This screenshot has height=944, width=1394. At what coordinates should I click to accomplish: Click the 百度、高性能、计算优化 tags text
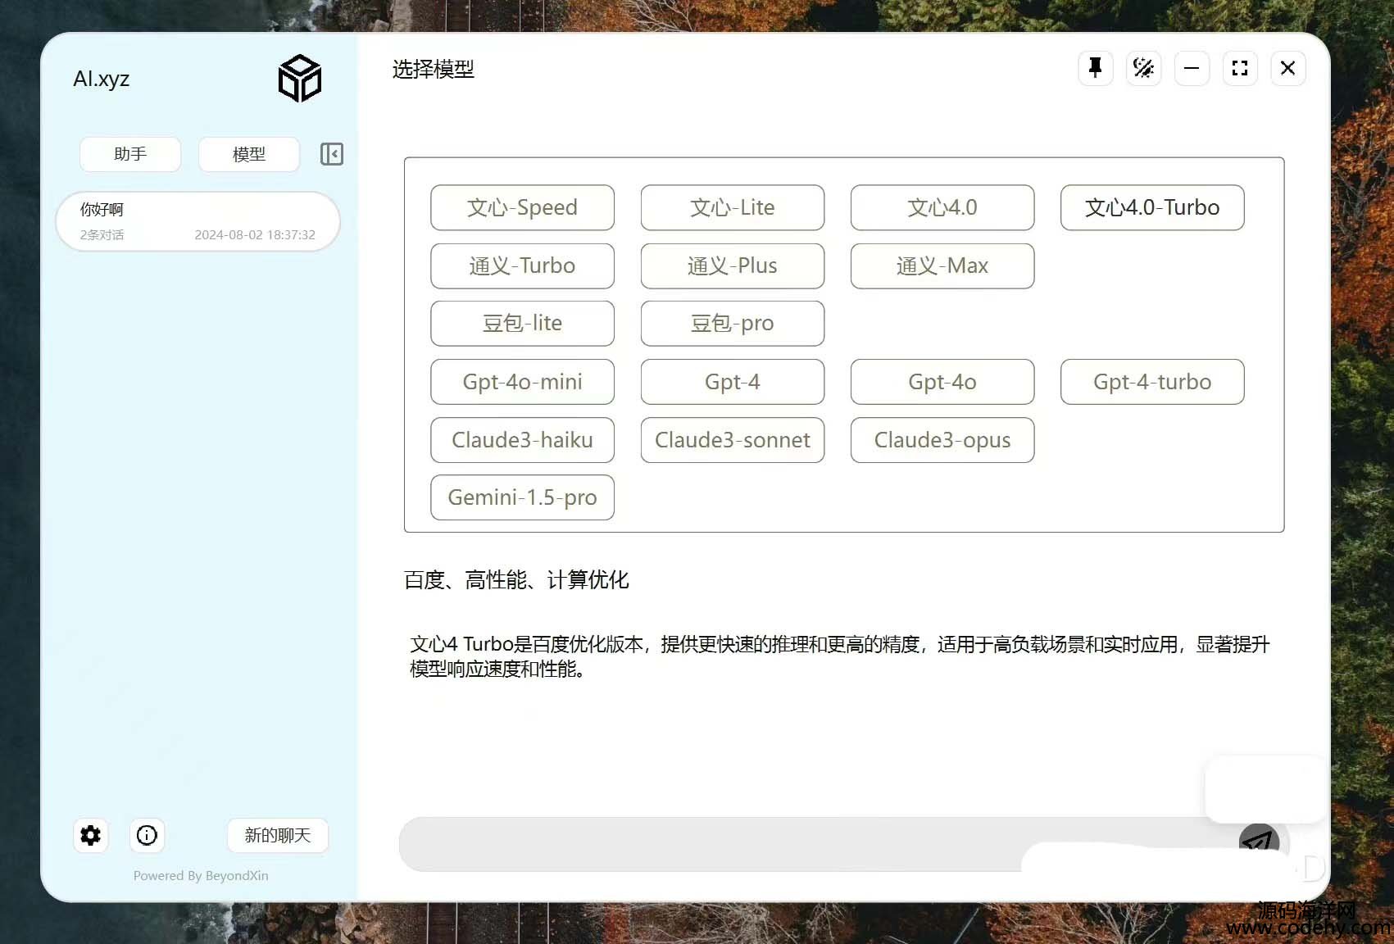coord(516,580)
